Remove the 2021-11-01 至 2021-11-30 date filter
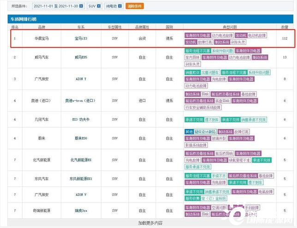 tap(81, 6)
